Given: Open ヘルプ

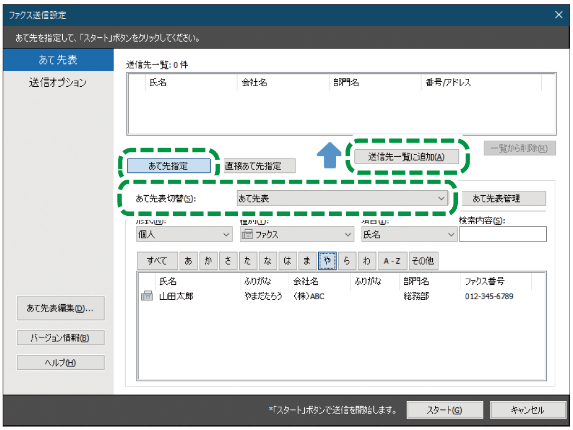Looking at the screenshot, I should (60, 362).
